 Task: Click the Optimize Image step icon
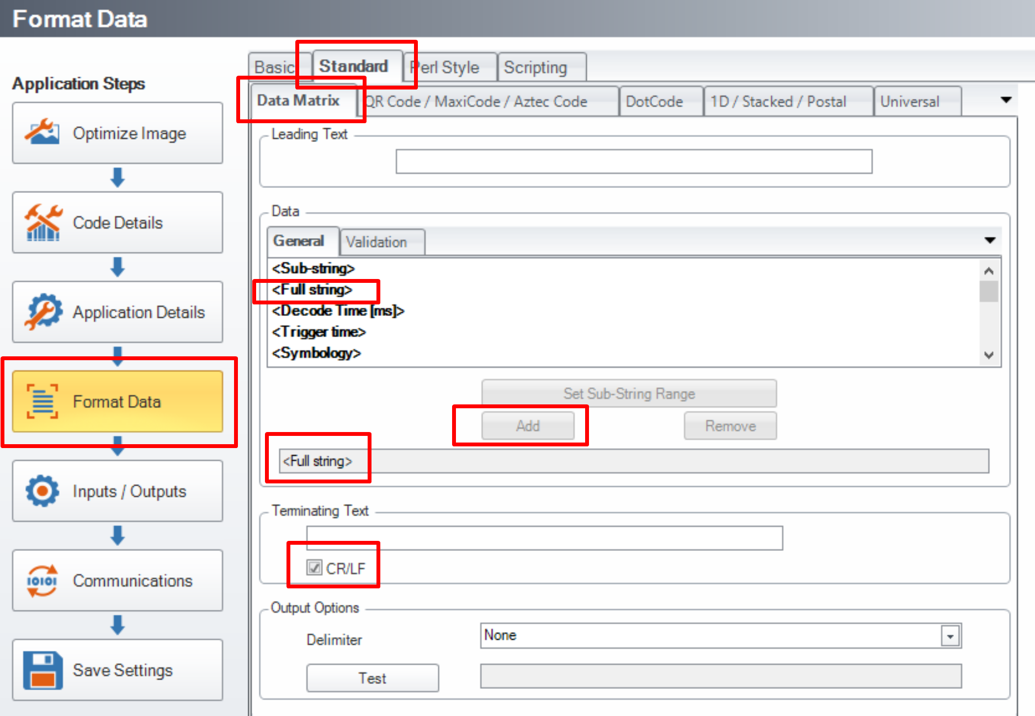click(42, 133)
